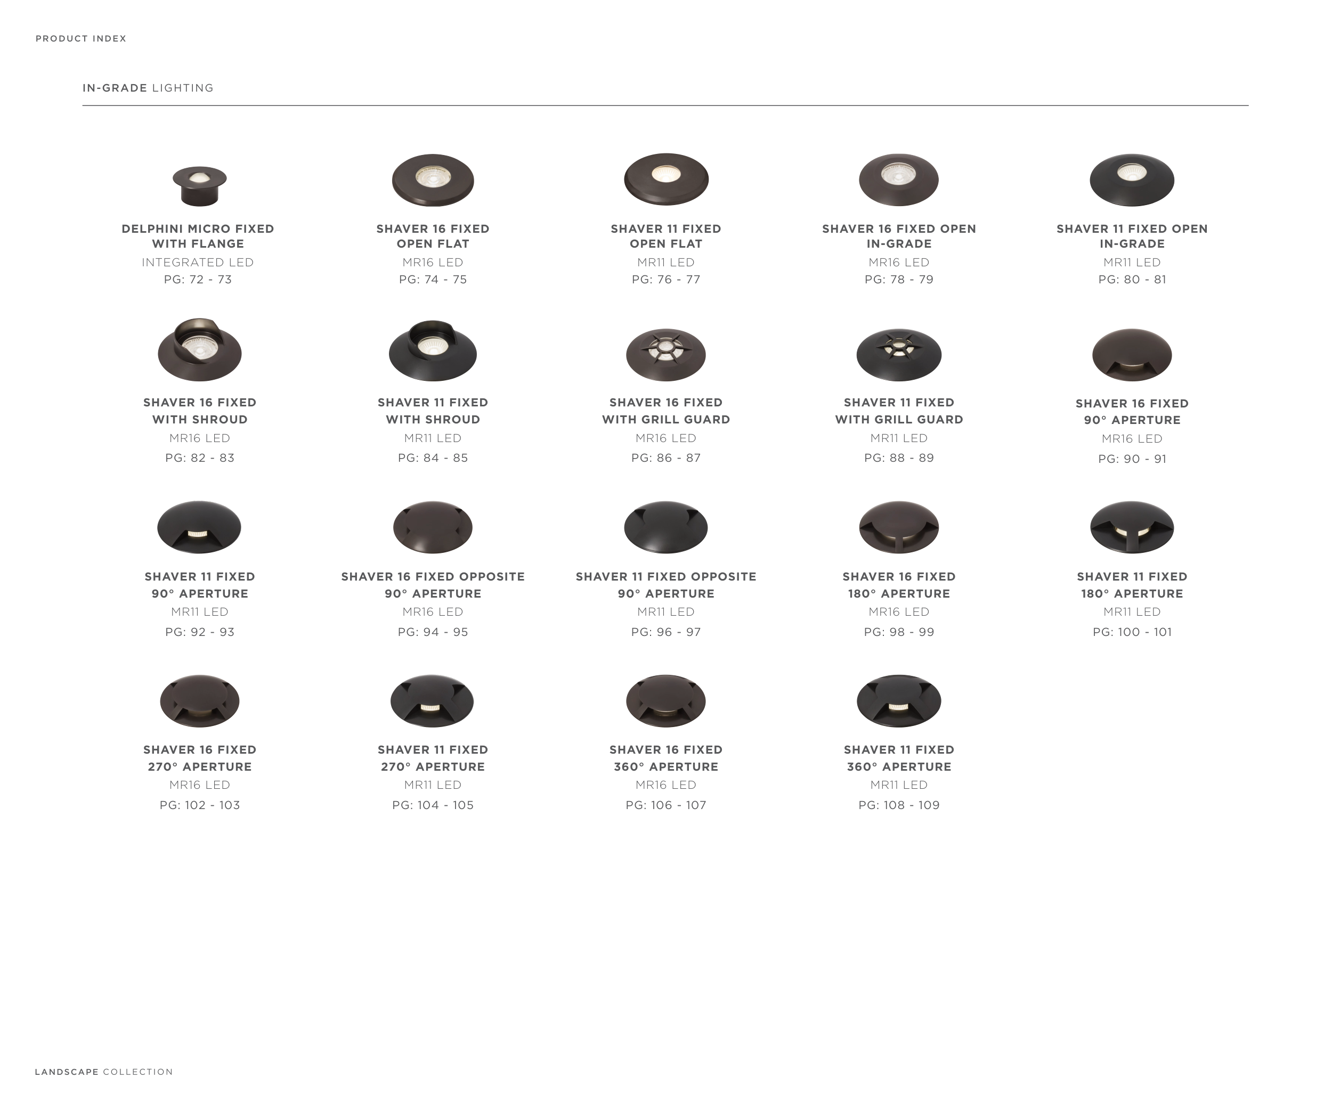The width and height of the screenshot is (1332, 1110).
Task: Click the Product Index header text
Action: click(x=81, y=39)
